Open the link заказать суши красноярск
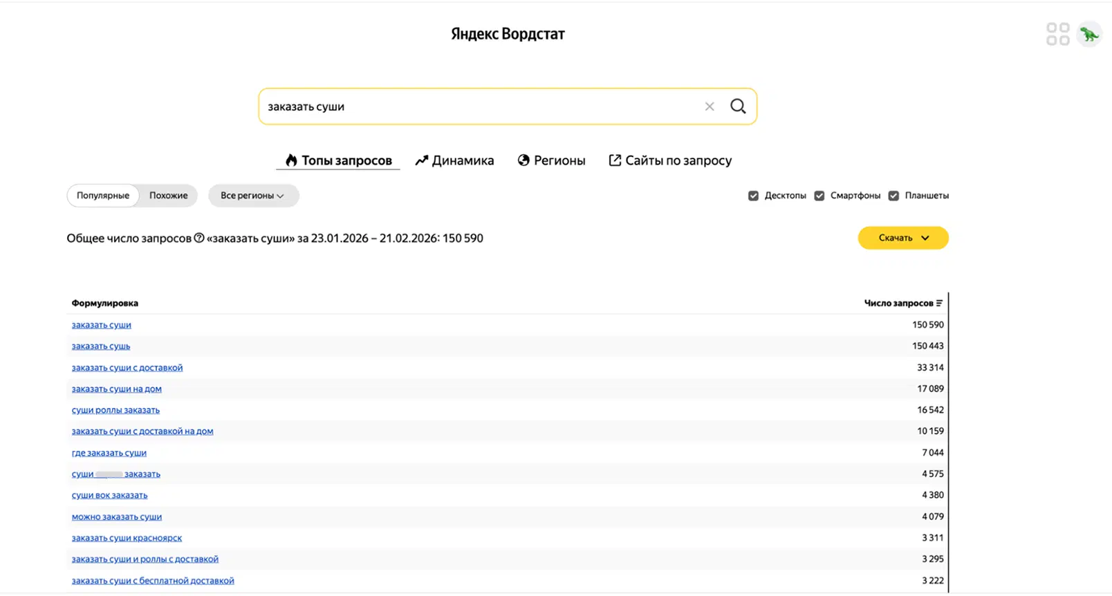Image resolution: width=1112 pixels, height=596 pixels. tap(127, 538)
